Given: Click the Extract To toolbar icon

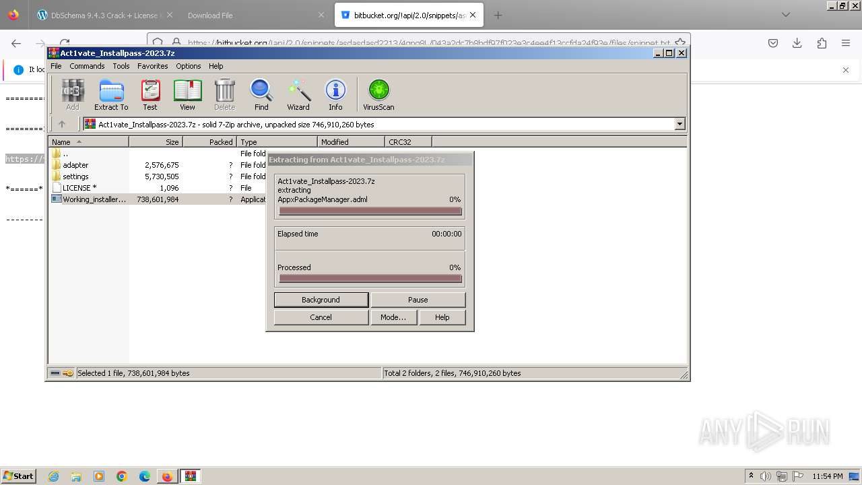Looking at the screenshot, I should [111, 94].
